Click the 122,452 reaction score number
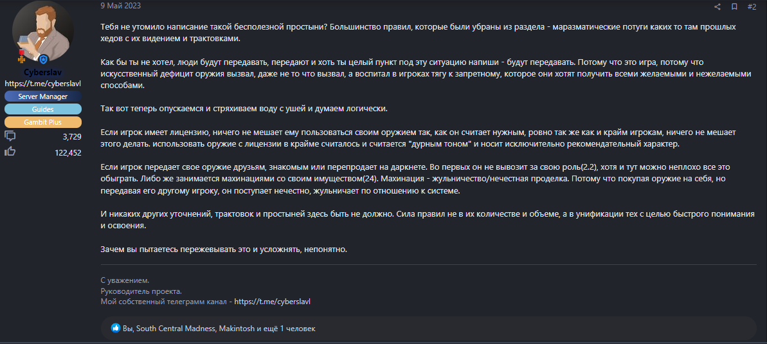 point(68,152)
